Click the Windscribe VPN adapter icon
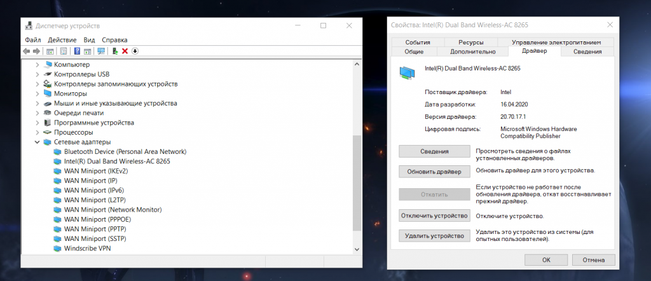Image resolution: width=651 pixels, height=281 pixels. (57, 249)
